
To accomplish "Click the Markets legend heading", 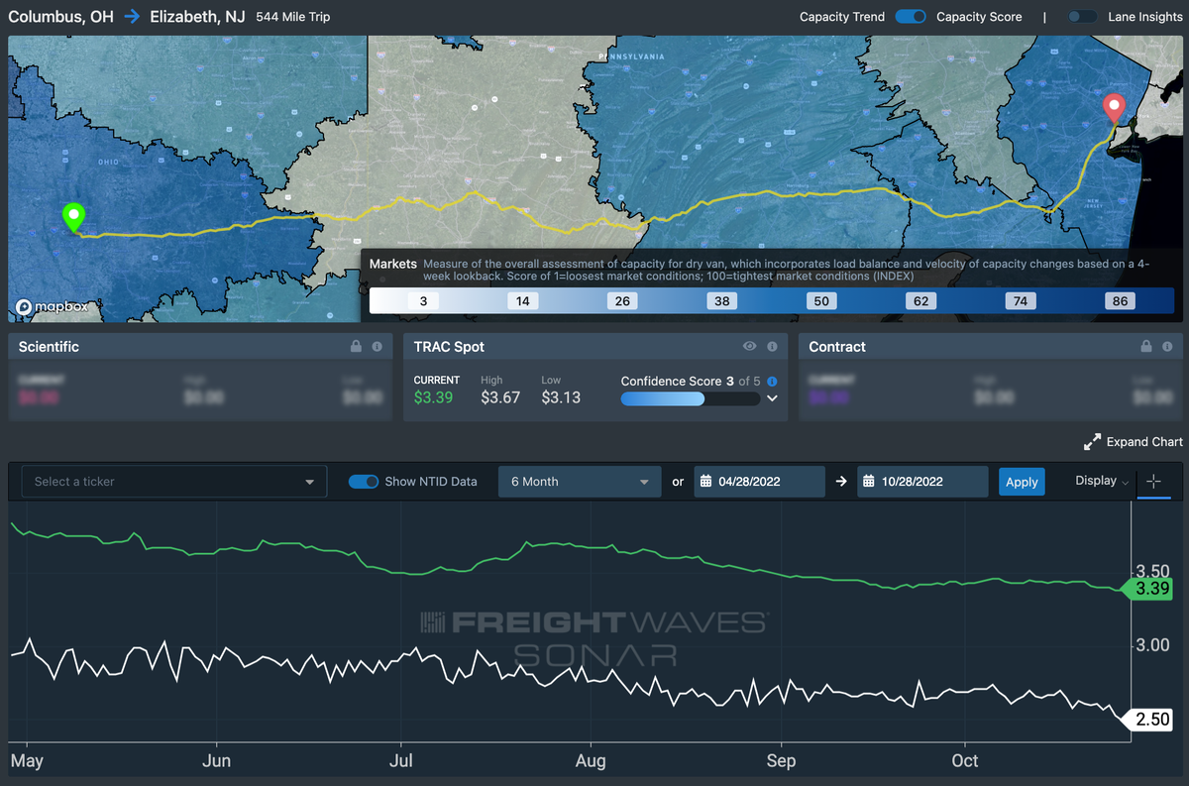I will coord(393,264).
